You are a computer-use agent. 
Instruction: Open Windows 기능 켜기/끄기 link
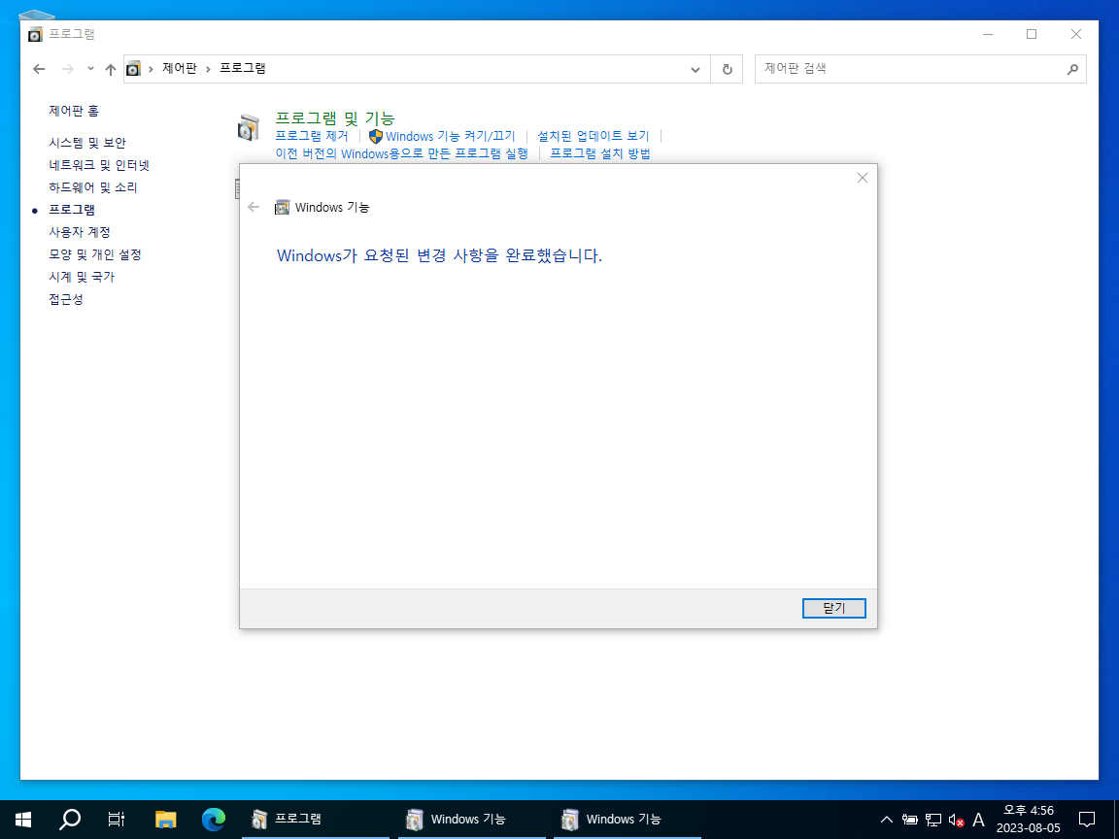451,136
